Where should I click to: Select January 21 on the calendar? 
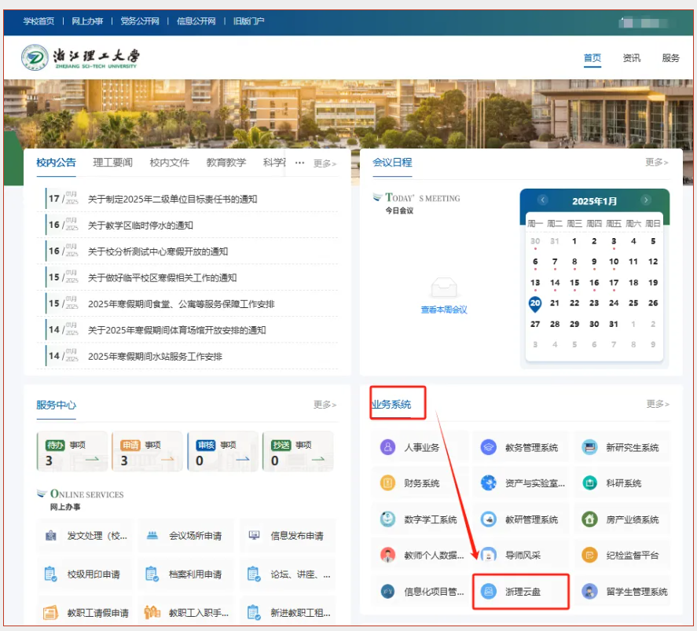(x=555, y=303)
